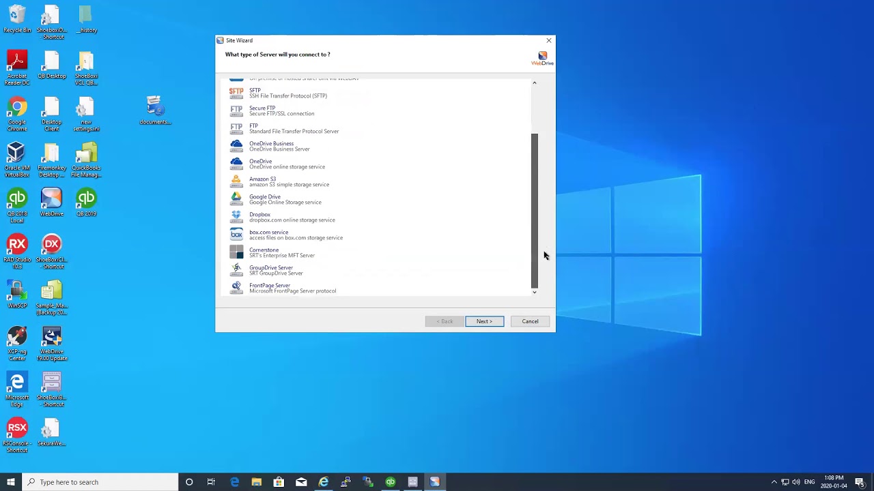Select the OneDrive Business cloud icon

click(236, 146)
